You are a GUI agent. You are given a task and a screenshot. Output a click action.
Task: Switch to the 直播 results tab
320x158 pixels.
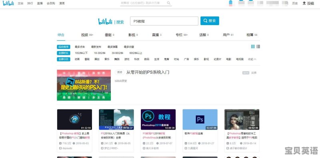pos(156,35)
